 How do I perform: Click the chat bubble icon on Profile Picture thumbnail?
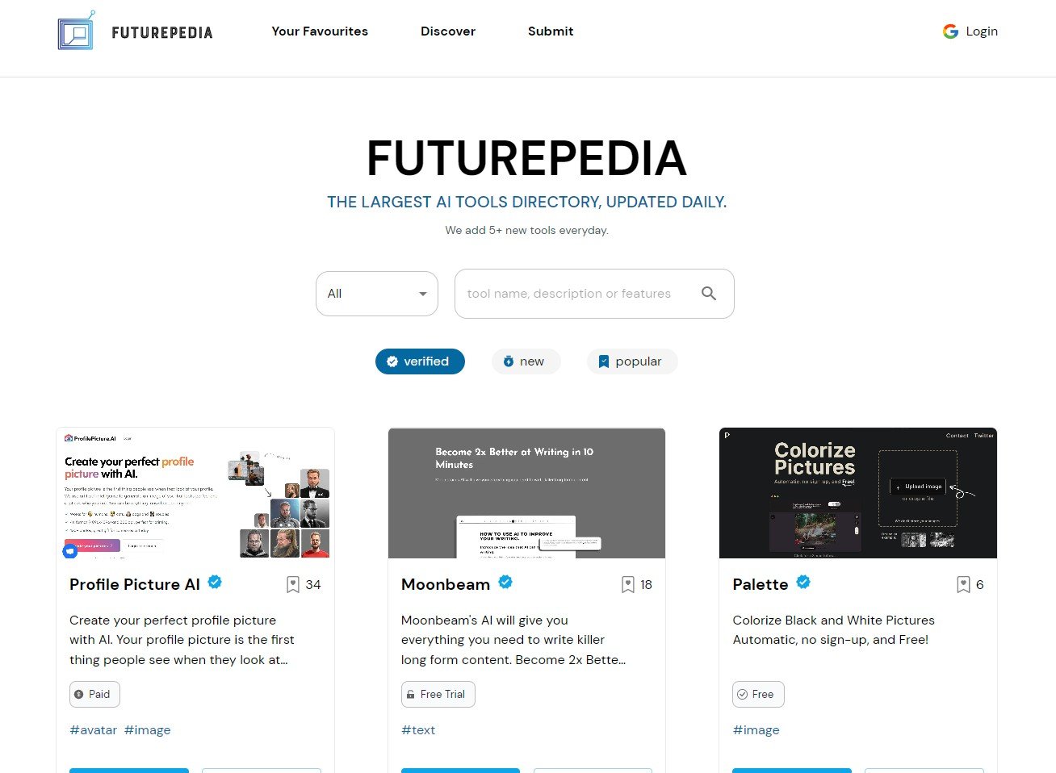[70, 551]
